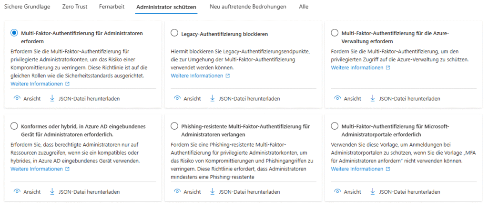Click eye icon in MFA für Administratoren card
Image resolution: width=488 pixels, height=207 pixels.
(17, 99)
